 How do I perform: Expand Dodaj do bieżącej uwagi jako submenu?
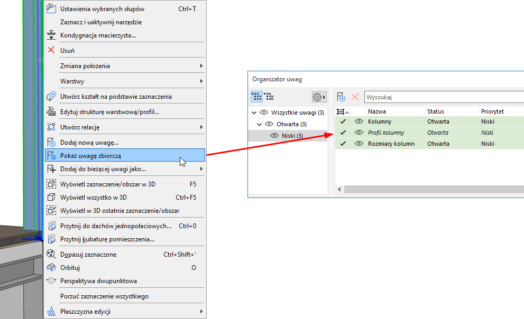(201, 169)
